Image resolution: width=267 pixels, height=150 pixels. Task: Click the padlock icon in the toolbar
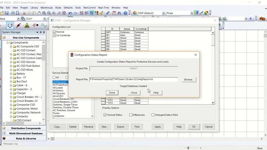click(x=102, y=13)
